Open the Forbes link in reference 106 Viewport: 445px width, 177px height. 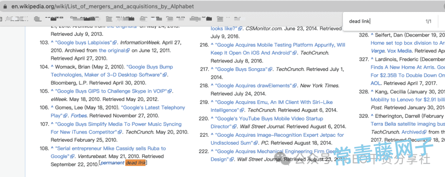(79, 116)
